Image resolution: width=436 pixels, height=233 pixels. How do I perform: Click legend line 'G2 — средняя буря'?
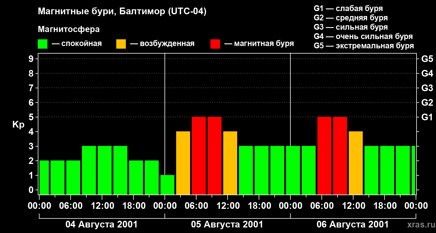point(351,18)
